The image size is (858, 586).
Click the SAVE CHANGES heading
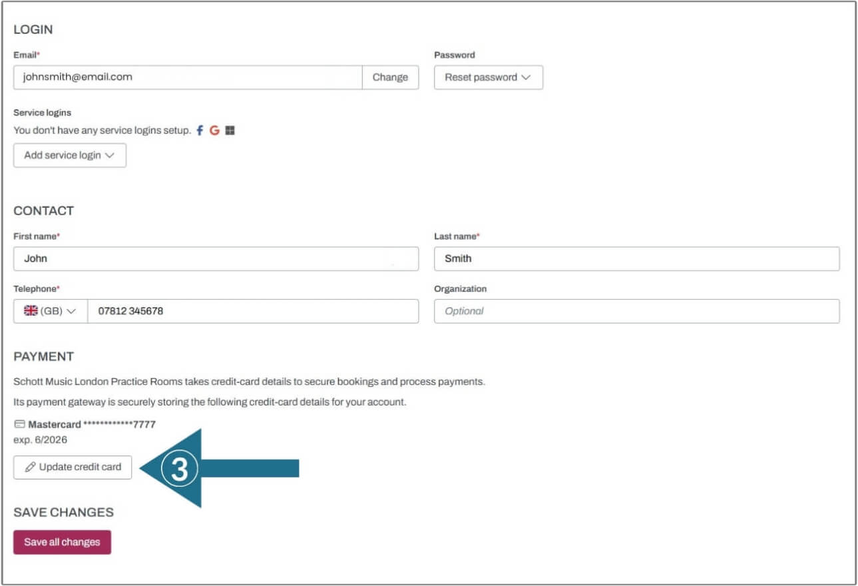click(x=64, y=512)
